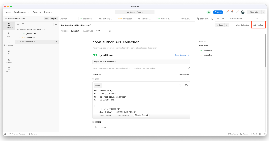Open the Explore menu
This screenshot has width=269, height=141.
coord(48,12)
